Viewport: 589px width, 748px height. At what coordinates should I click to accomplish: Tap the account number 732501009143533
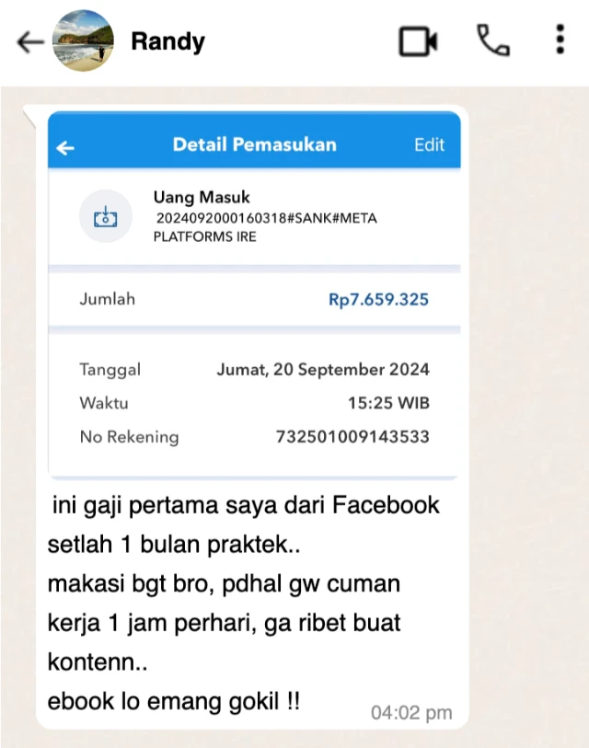352,436
